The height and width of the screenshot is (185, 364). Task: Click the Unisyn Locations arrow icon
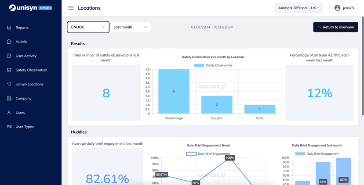tap(9, 84)
